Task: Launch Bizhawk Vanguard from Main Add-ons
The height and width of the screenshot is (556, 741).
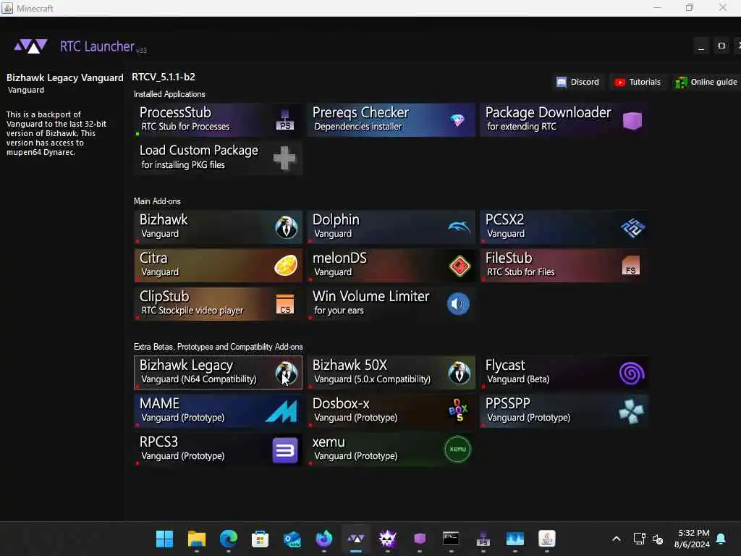Action: (x=218, y=227)
